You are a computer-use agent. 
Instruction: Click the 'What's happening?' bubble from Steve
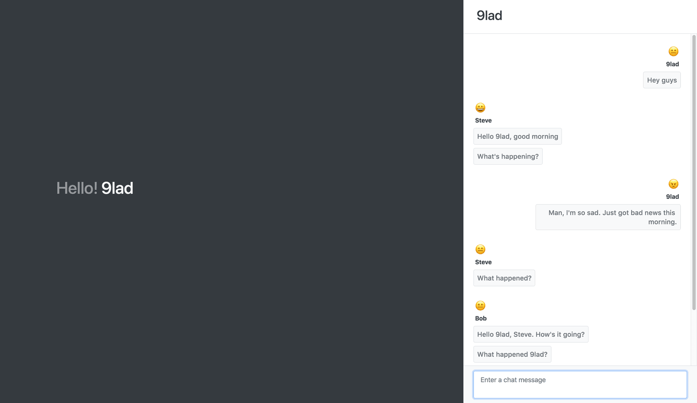tap(508, 156)
